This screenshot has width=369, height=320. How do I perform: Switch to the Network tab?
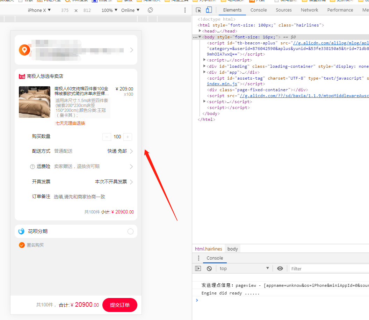[309, 10]
